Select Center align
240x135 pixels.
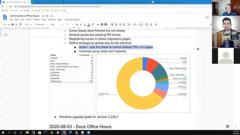116,24
